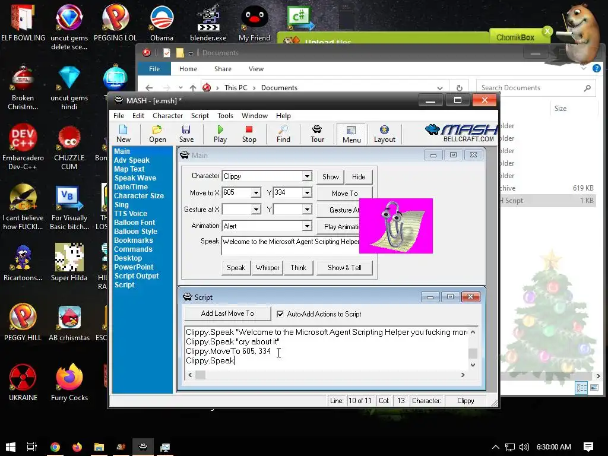The width and height of the screenshot is (608, 456).
Task: Toggle Auto-Add Actions to Script checkbox
Action: click(x=280, y=314)
